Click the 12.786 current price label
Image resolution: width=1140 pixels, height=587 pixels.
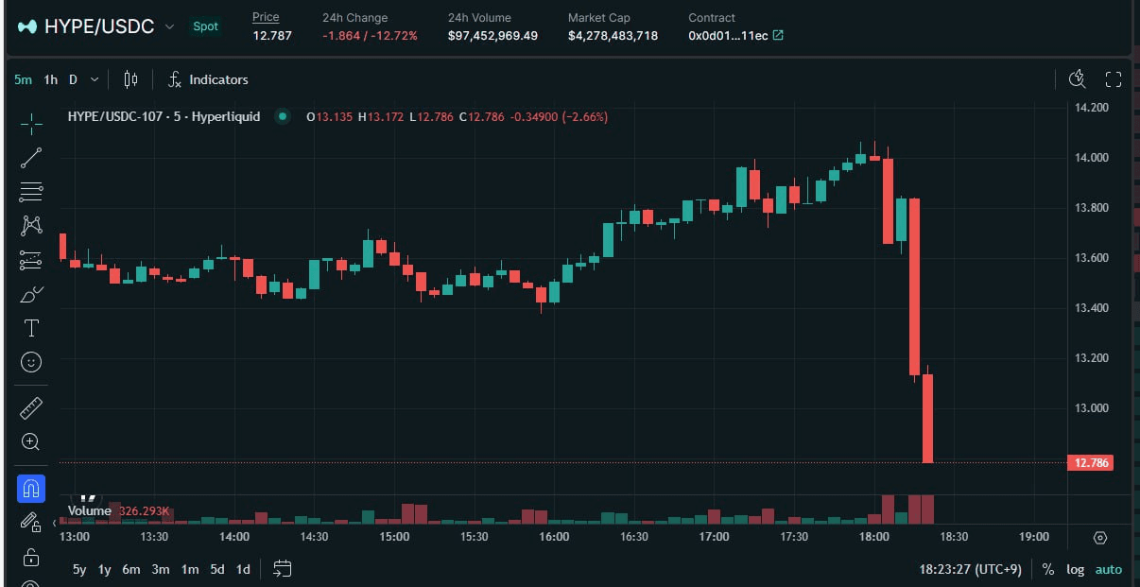pos(1089,463)
